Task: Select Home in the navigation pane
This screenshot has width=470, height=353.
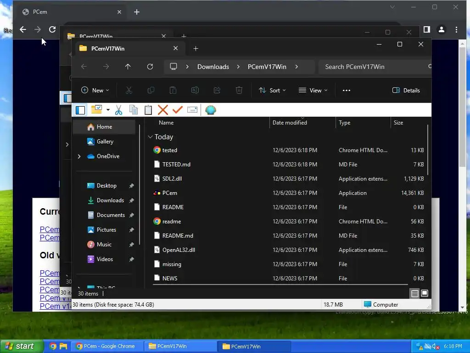Action: [x=104, y=127]
